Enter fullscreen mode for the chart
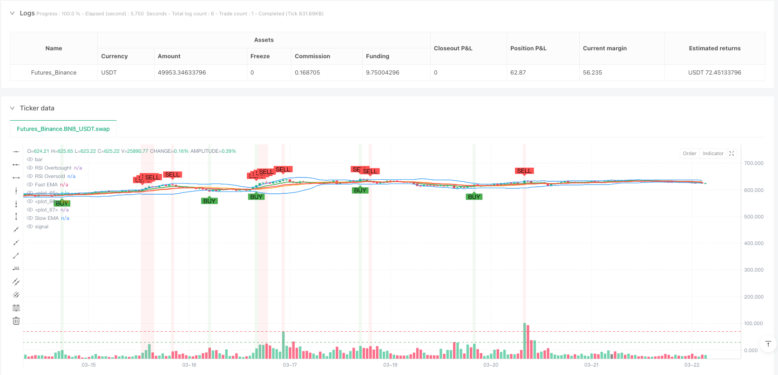The width and height of the screenshot is (778, 375). coord(731,153)
